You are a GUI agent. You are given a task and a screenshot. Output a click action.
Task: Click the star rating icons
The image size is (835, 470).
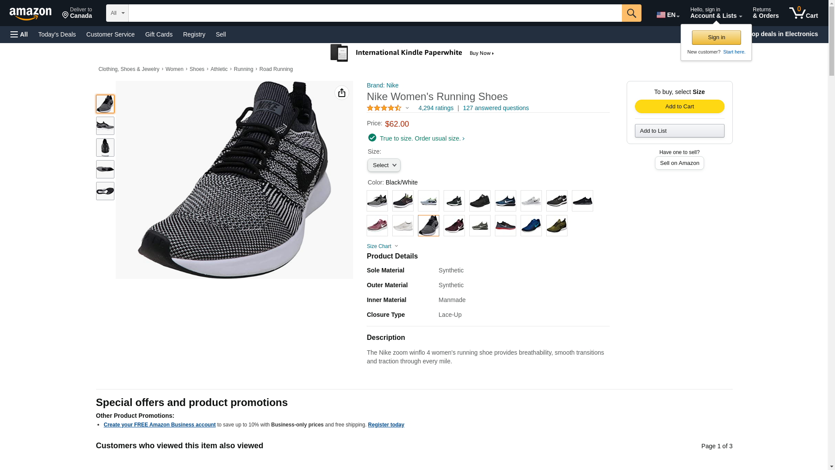tap(384, 108)
